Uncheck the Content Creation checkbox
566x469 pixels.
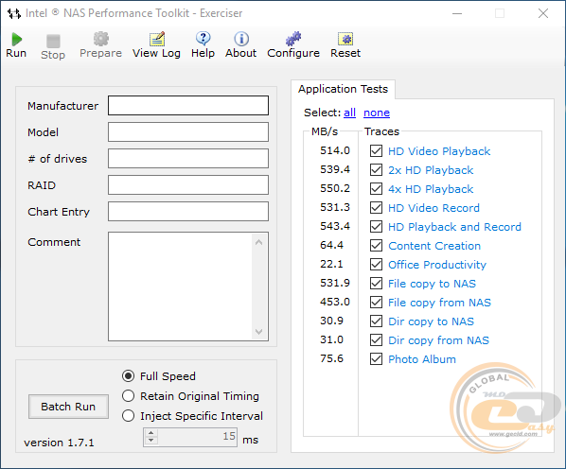(x=376, y=245)
